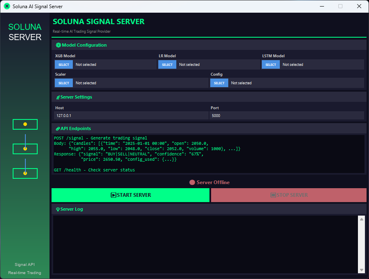Click the 'POST /signal - Generate trading signal' line

101,138
